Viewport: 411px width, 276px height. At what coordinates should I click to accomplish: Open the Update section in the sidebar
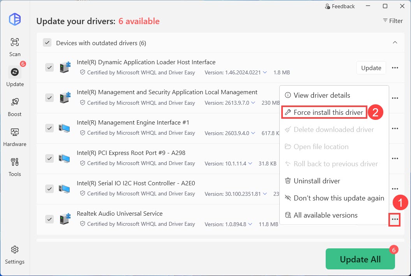[x=15, y=77]
